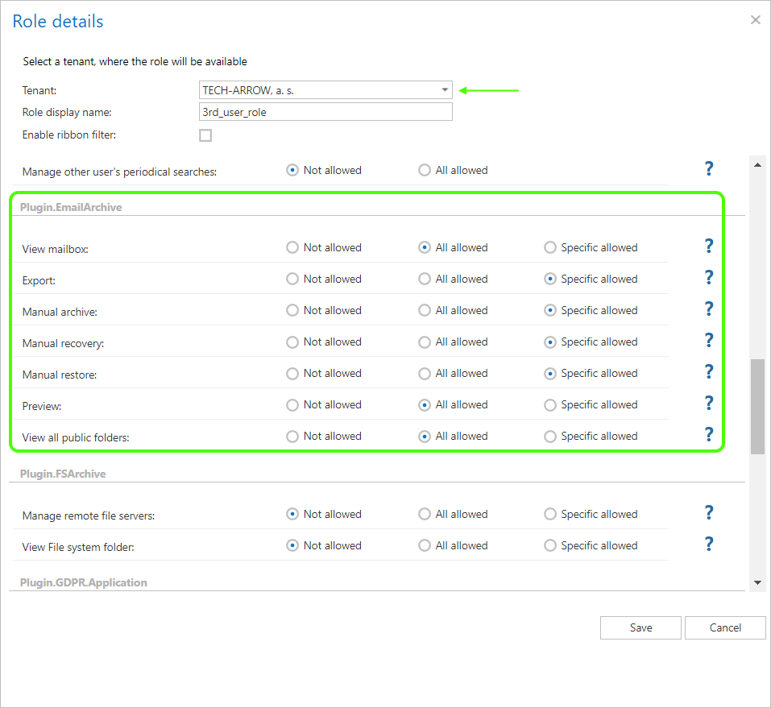Save the role details

(640, 627)
